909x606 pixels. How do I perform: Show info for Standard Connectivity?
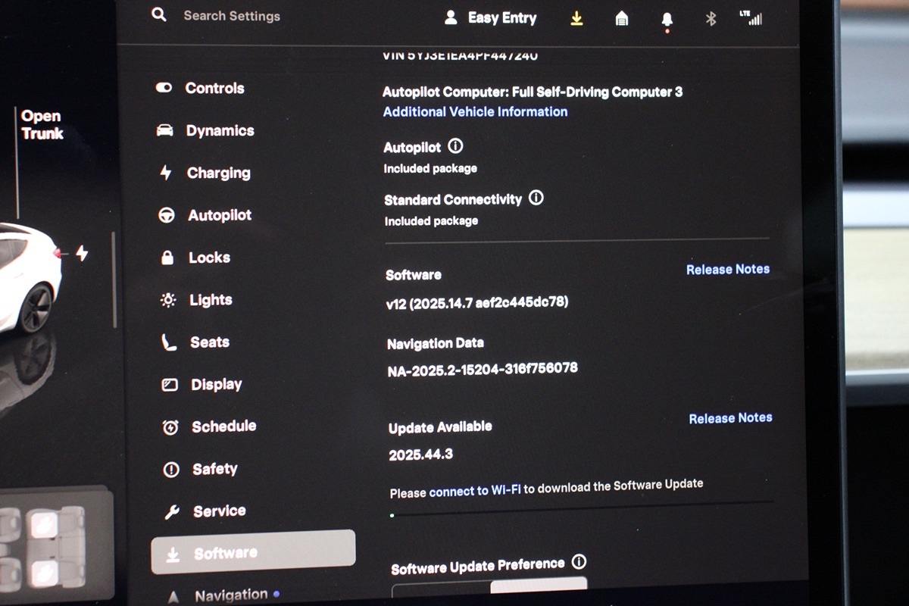(x=536, y=198)
